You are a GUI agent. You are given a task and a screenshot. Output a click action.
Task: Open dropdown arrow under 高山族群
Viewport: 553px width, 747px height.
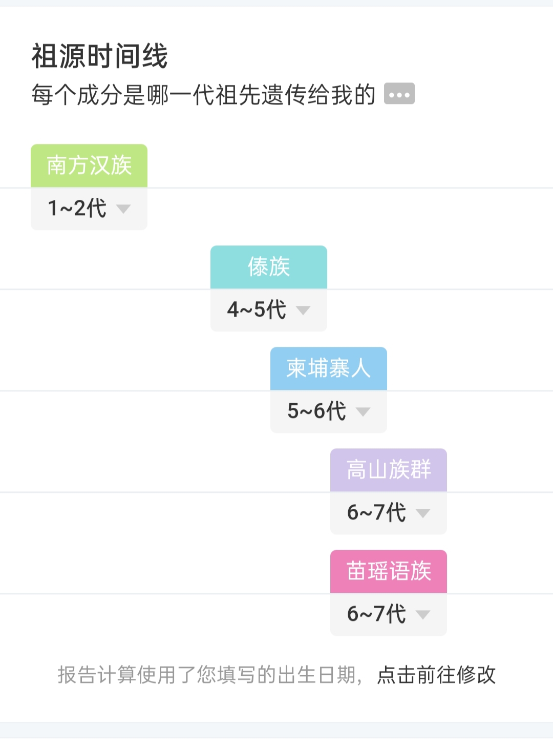point(423,513)
